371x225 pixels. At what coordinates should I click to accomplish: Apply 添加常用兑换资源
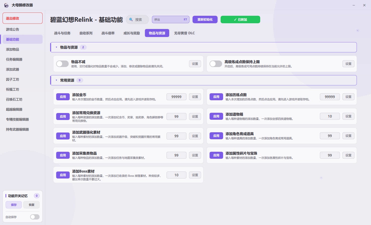[63, 116]
